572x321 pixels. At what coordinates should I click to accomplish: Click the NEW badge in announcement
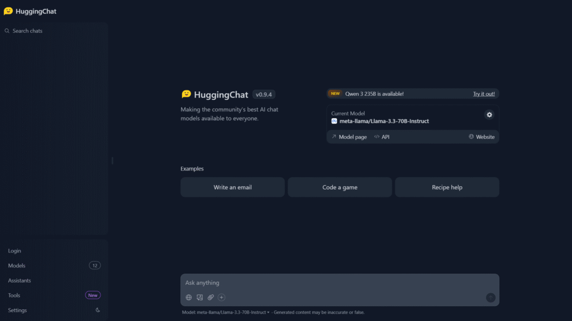pyautogui.click(x=335, y=94)
